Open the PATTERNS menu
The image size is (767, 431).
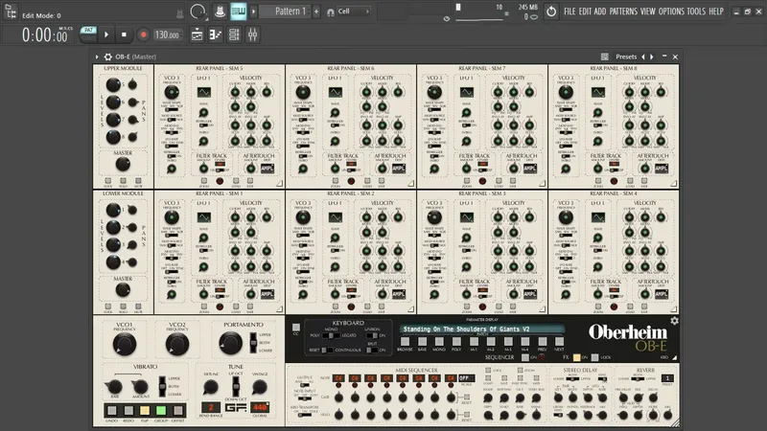(x=623, y=11)
